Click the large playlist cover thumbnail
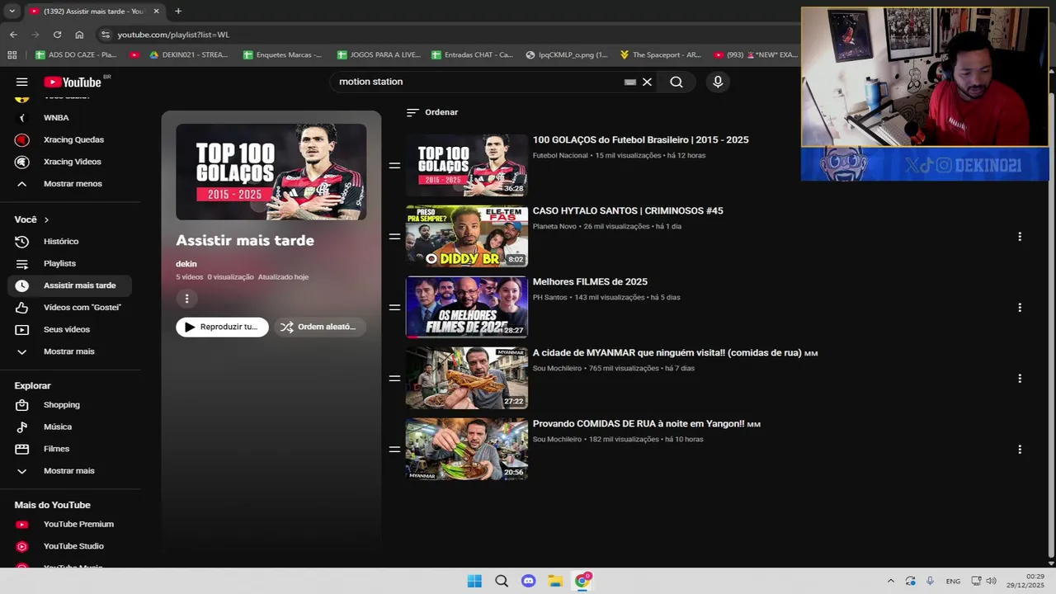 pos(271,172)
